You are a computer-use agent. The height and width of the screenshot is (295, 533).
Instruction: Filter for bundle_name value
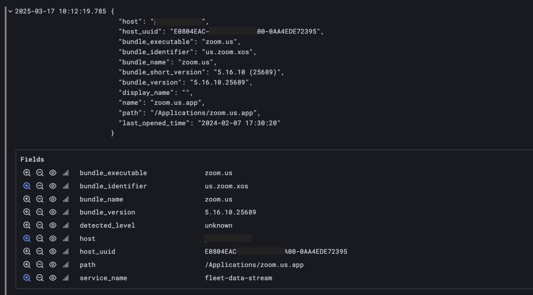(27, 199)
